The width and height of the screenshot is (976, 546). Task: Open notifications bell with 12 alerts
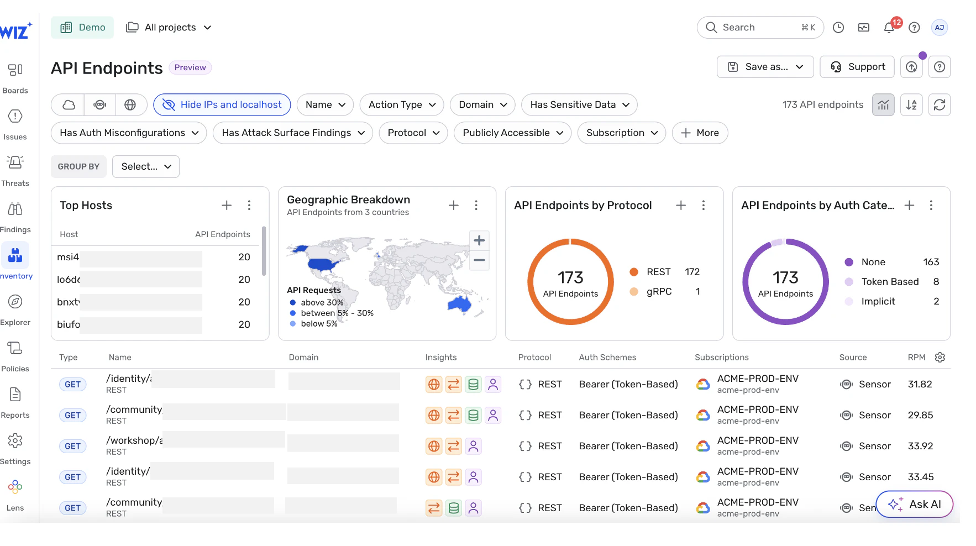pyautogui.click(x=889, y=28)
